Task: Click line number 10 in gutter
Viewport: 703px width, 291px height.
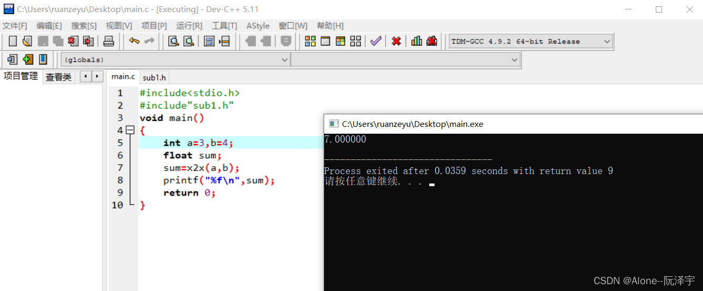Action: [117, 205]
